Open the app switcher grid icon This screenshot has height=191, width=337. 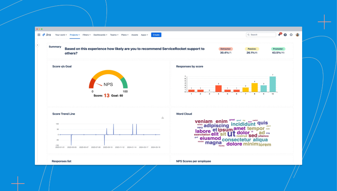[39, 35]
